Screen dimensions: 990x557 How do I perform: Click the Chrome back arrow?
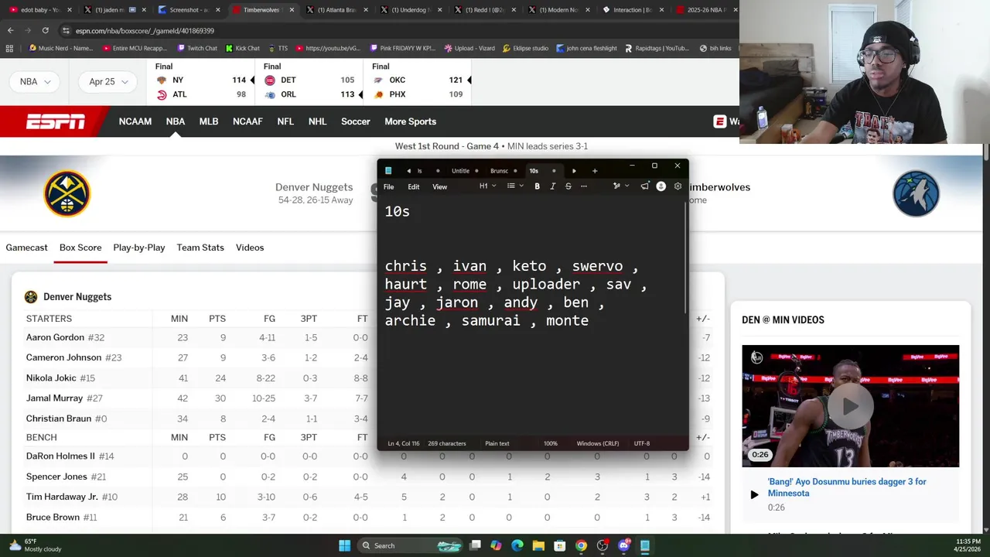[10, 30]
